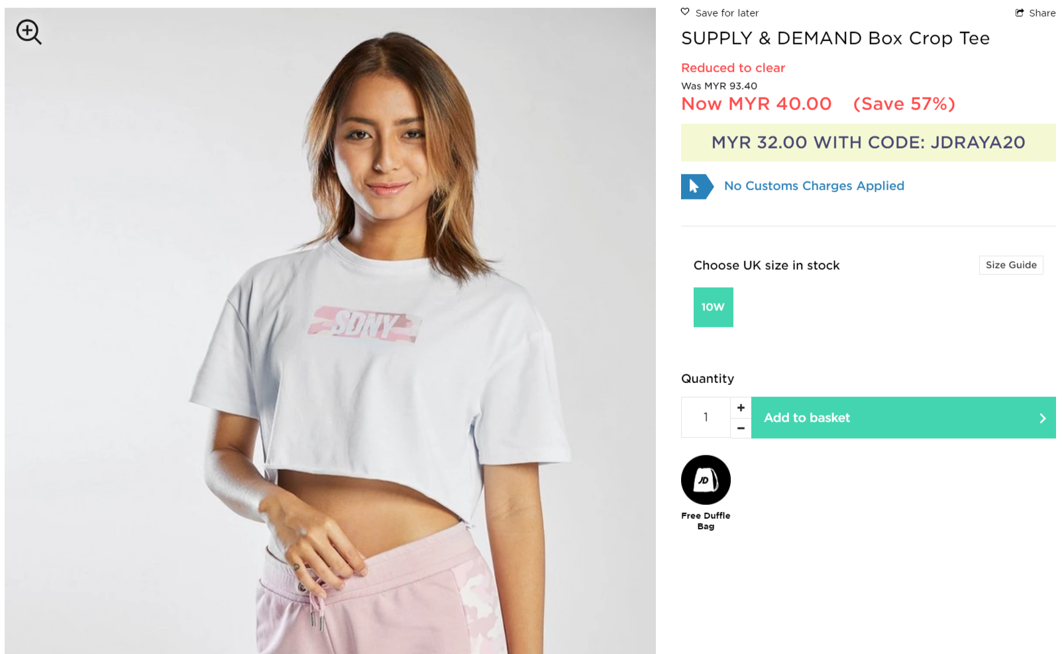Click the Free Duffle Bag label
The image size is (1062, 654).
click(x=706, y=521)
